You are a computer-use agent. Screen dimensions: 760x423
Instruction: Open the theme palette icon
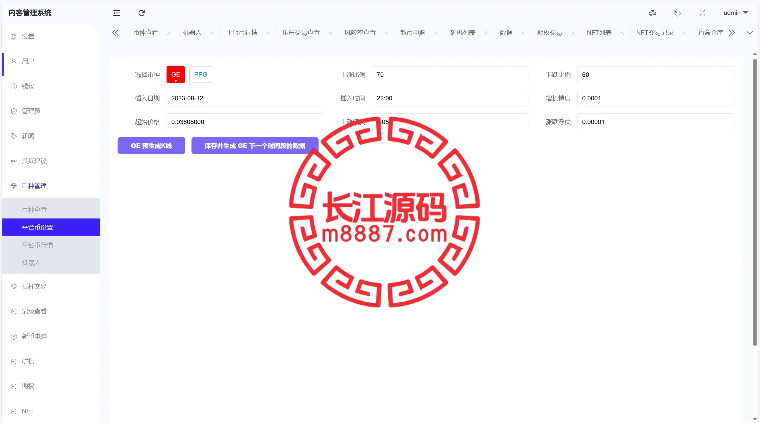coord(652,13)
